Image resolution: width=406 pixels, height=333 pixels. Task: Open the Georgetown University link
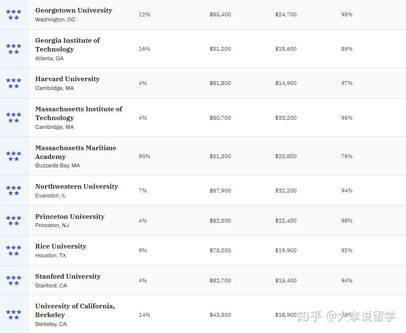coord(74,10)
